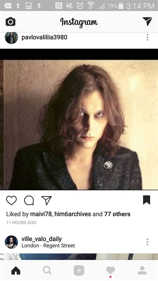This screenshot has height=281, width=158.
Task: Tap the pavlovaliliia3980 profile picture
Action: [x=11, y=37]
